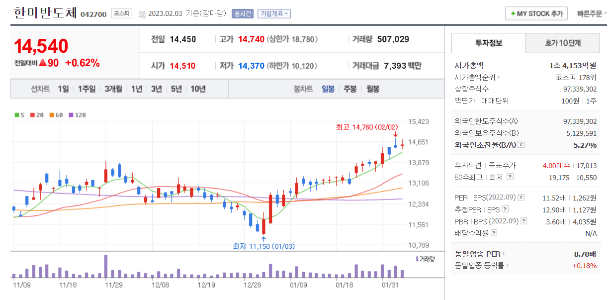Select the 주봉 candlestick chart
This screenshot has height=300, width=612.
tap(350, 89)
